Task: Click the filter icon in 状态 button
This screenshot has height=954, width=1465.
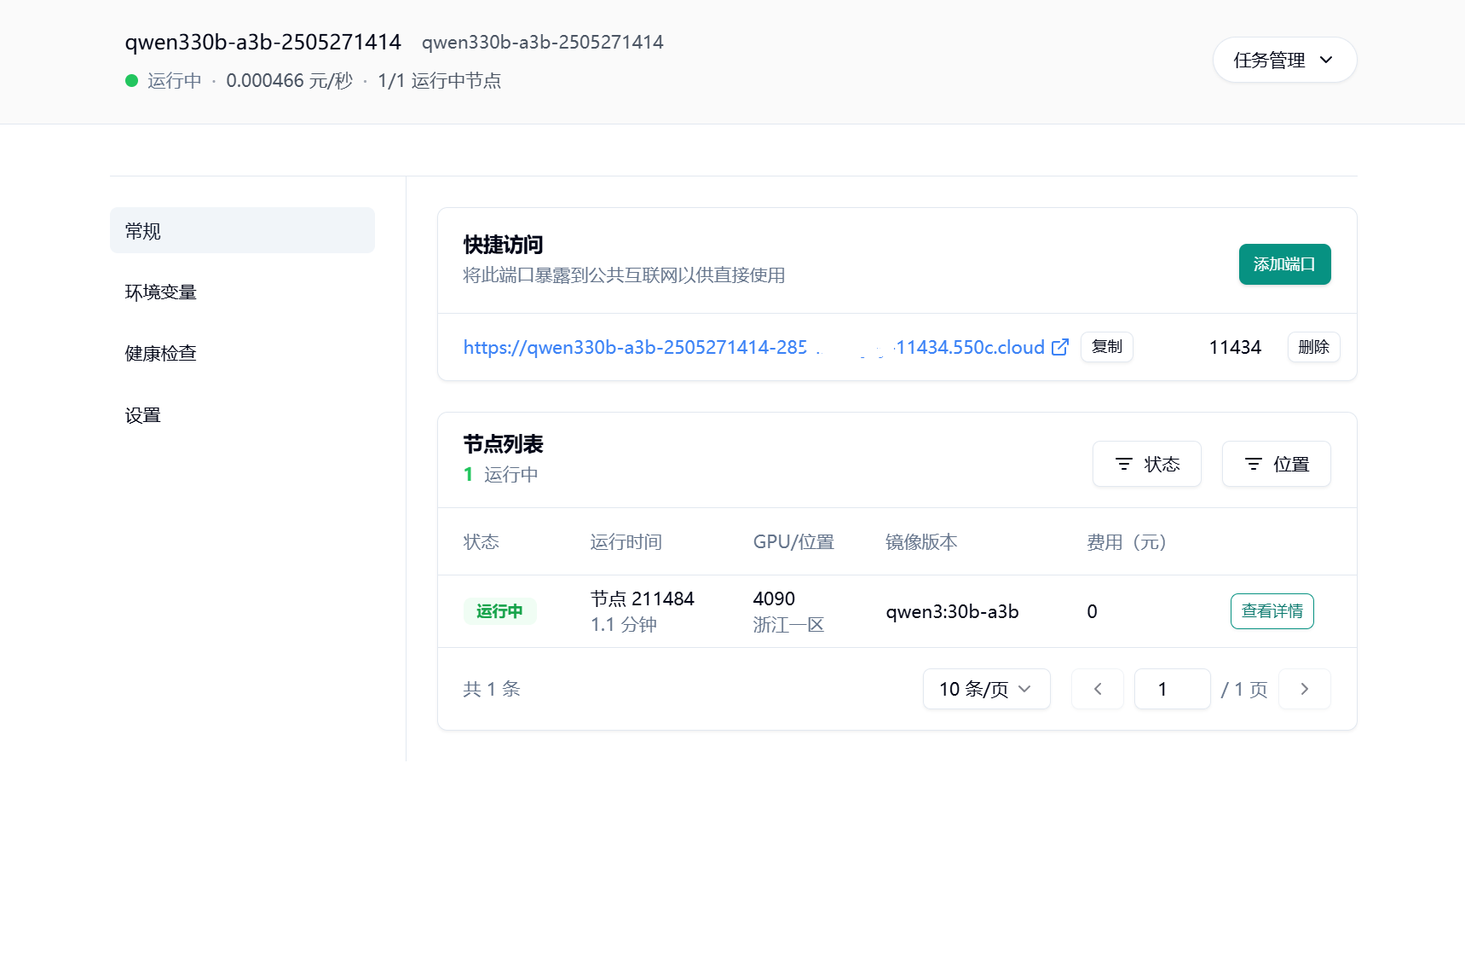Action: [x=1124, y=464]
